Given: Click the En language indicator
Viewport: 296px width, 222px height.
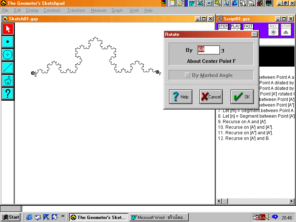Looking at the screenshot, I should [x=262, y=218].
